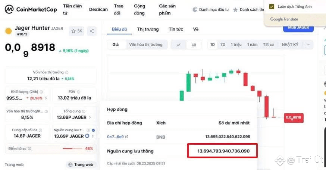This screenshot has height=170, width=326.
Task: Select 7D time range
Action: click(x=223, y=44)
